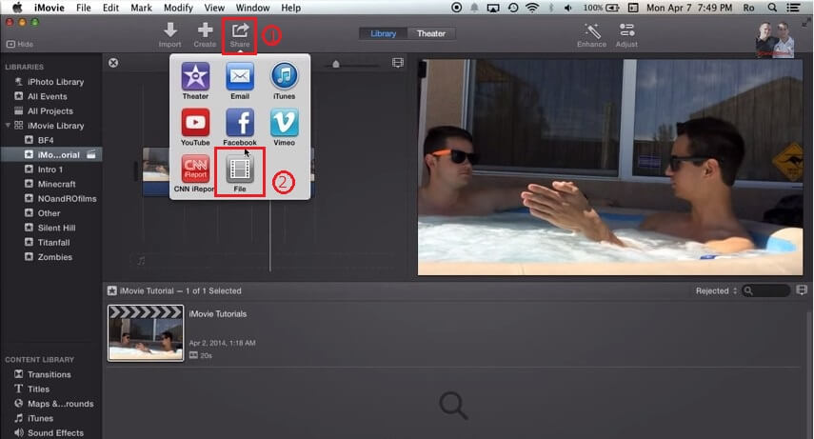Open the View menu
The image size is (814, 439).
[x=214, y=8]
